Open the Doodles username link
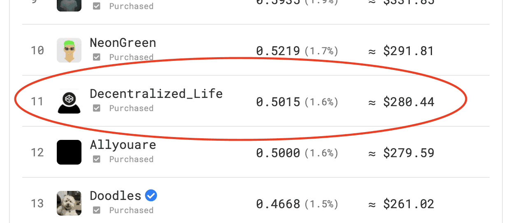This screenshot has height=223, width=511. coord(116,196)
